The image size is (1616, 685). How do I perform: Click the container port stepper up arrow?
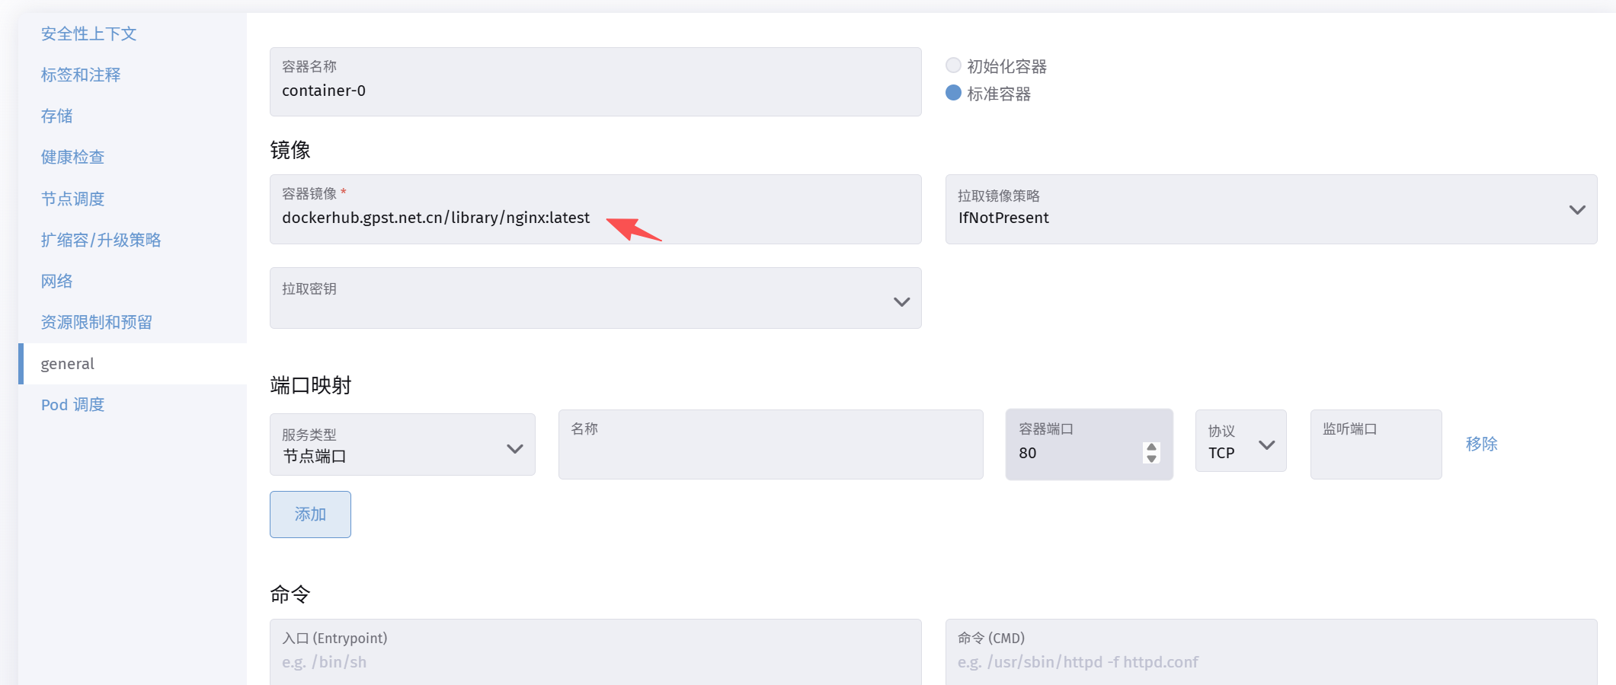click(1151, 448)
